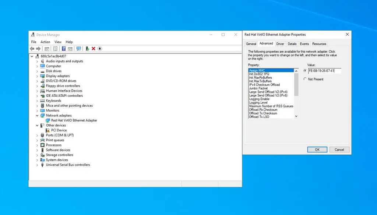Open the View menu

click(58, 42)
